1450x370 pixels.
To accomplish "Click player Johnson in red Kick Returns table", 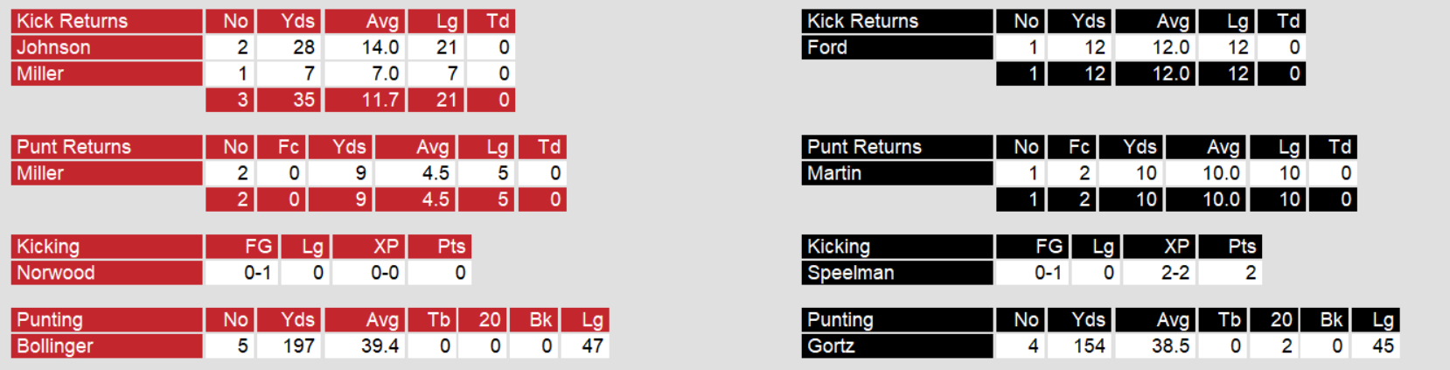I will pyautogui.click(x=53, y=47).
